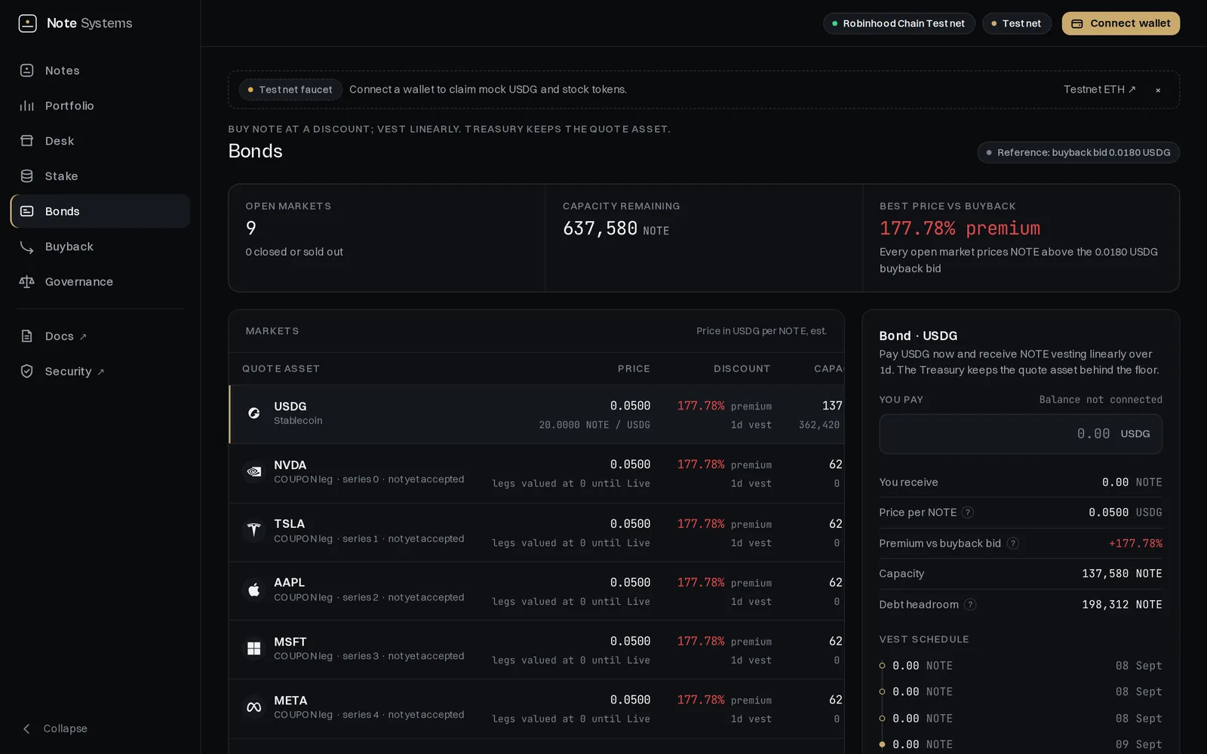Focus the You Pay USDG amount field
The width and height of the screenshot is (1207, 754).
point(1021,434)
